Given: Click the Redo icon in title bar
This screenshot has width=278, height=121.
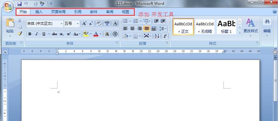Looking at the screenshot, I should click(x=36, y=3).
